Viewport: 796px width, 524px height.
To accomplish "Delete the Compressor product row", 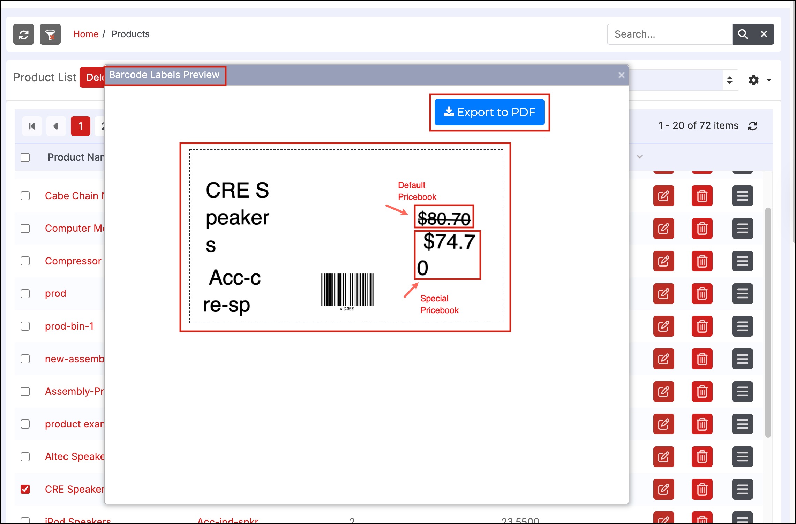I will click(702, 261).
